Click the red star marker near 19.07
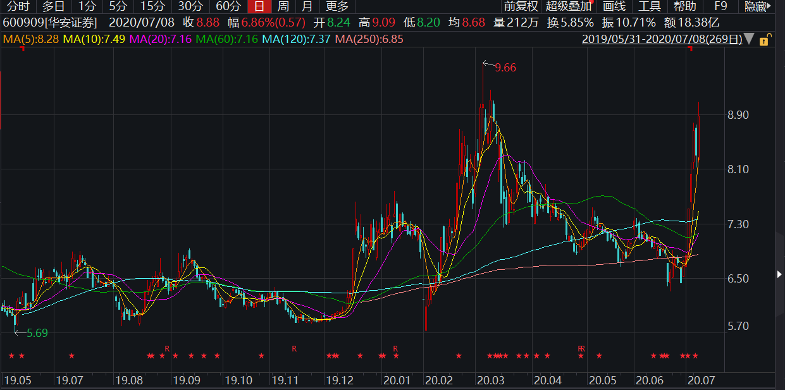 [x=71, y=356]
